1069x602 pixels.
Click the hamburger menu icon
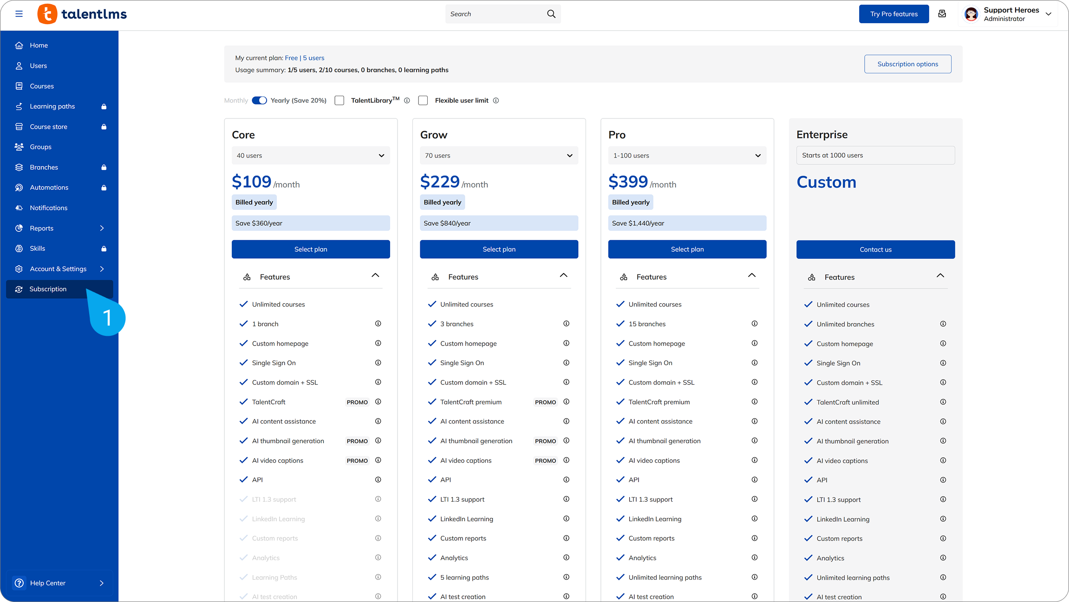pyautogui.click(x=19, y=14)
